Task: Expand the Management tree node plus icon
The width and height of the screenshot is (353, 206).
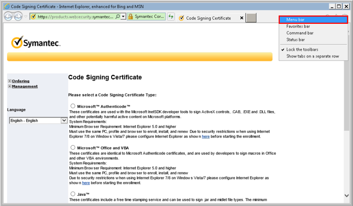Action: coord(9,86)
